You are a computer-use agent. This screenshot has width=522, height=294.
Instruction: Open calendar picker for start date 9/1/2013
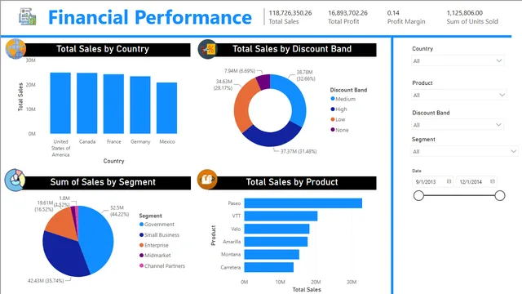point(449,181)
